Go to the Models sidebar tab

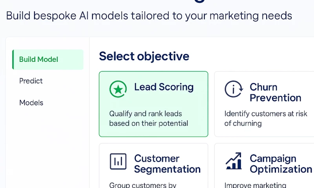coord(31,103)
